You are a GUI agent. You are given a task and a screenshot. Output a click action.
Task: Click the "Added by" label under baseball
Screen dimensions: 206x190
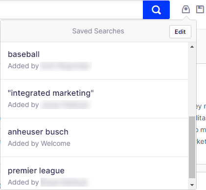click(x=23, y=66)
